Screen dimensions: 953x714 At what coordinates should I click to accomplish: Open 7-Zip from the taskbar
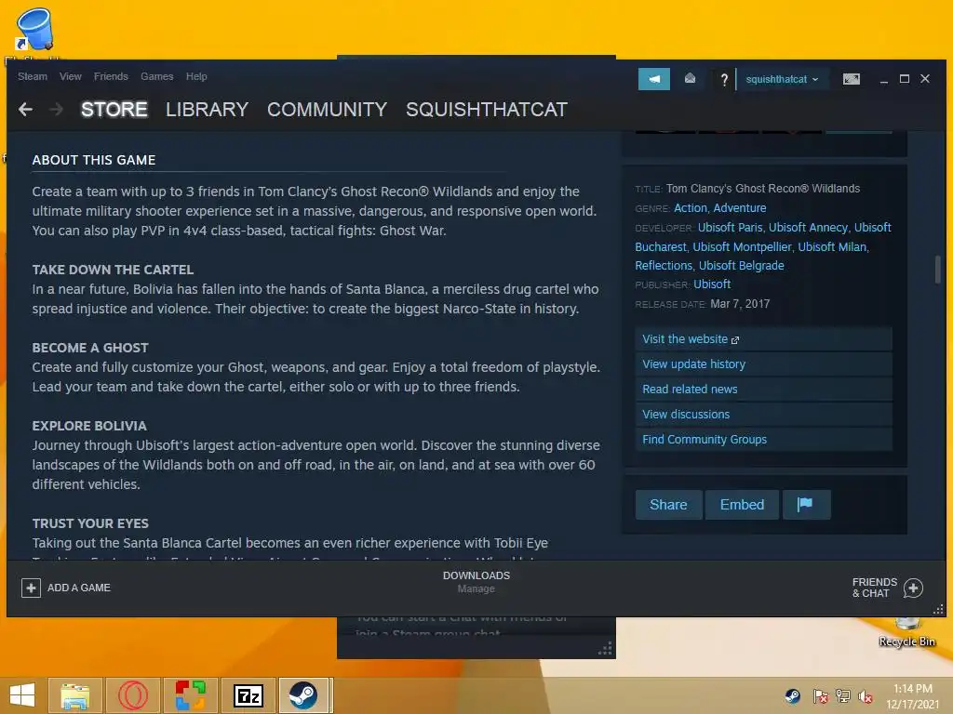point(248,695)
